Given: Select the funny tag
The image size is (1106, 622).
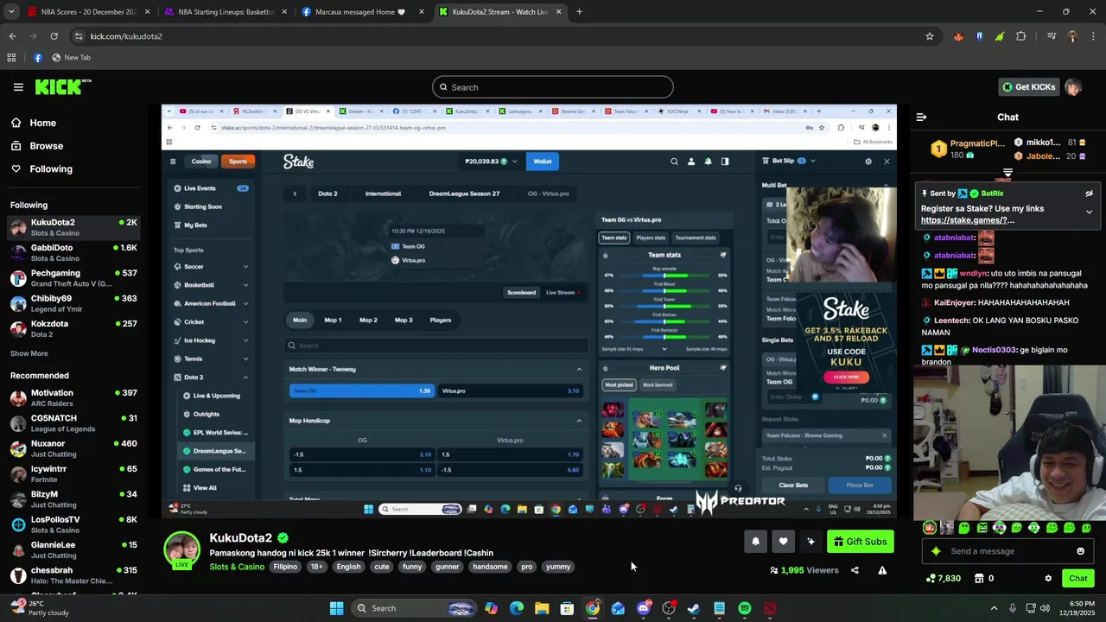Looking at the screenshot, I should [x=412, y=567].
